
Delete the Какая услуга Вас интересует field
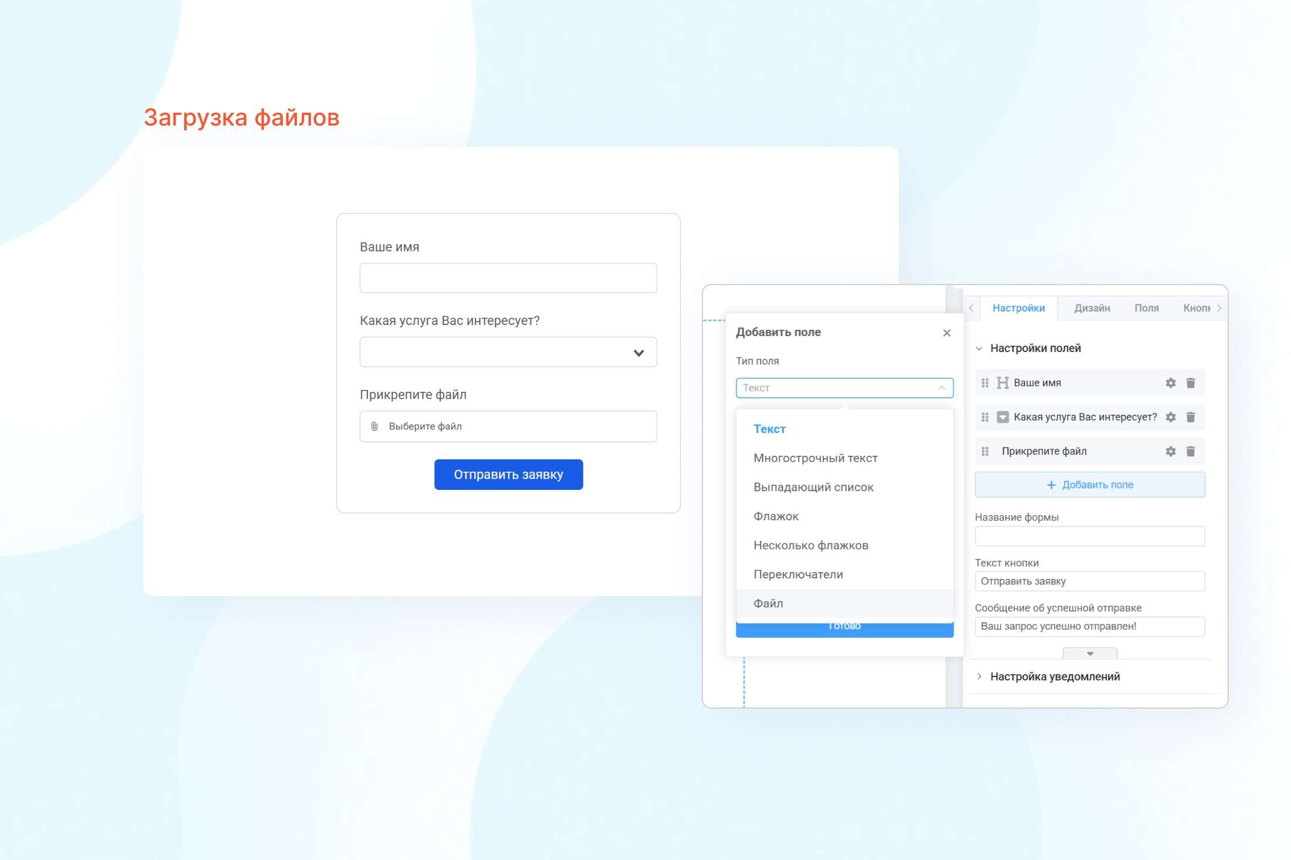[x=1190, y=417]
